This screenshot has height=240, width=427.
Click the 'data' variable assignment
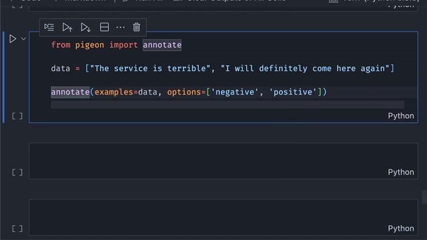[61, 68]
